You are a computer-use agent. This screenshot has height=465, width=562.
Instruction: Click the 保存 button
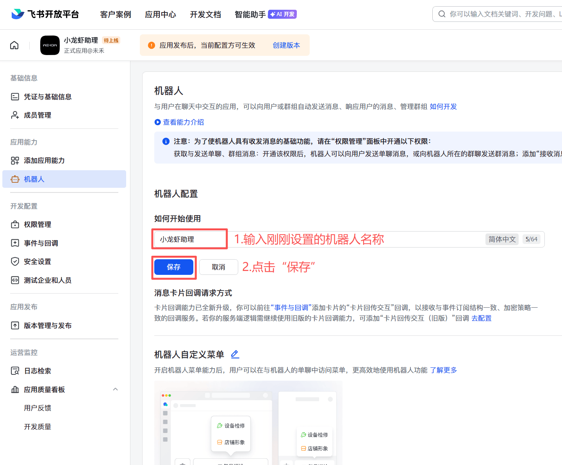coord(174,267)
